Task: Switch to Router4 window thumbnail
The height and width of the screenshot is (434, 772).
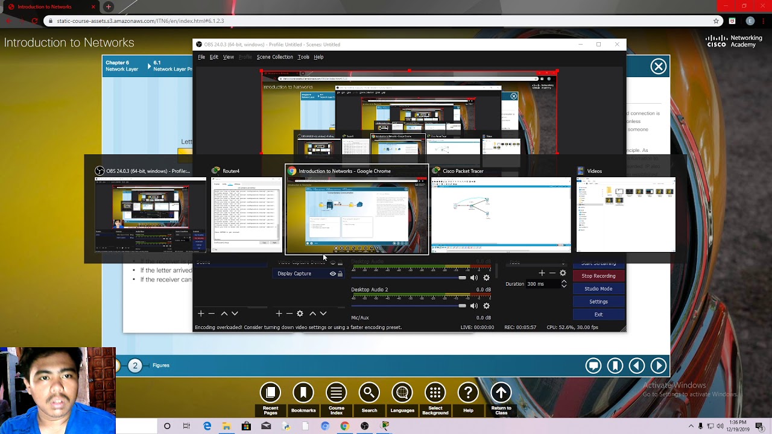Action: pos(245,209)
